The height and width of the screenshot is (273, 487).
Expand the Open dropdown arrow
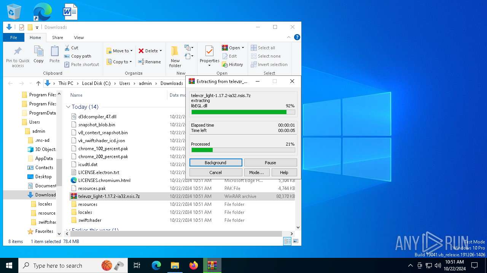click(243, 48)
